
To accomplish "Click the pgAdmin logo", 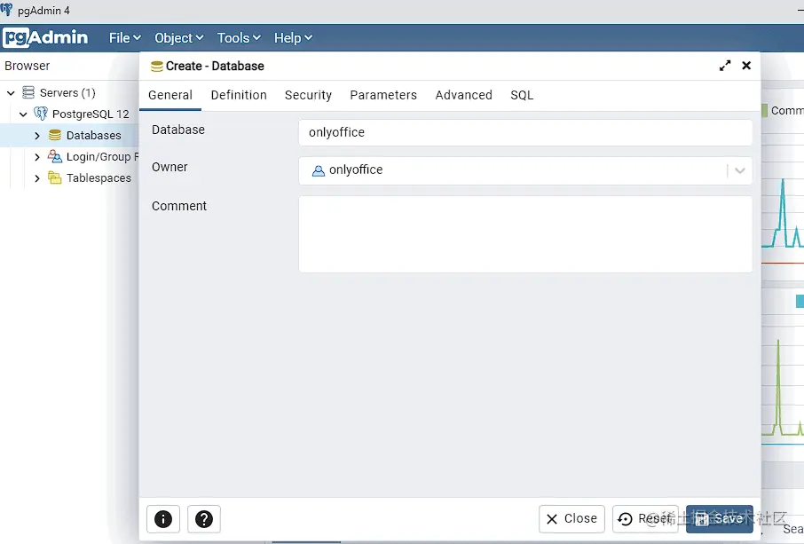I will pos(45,37).
